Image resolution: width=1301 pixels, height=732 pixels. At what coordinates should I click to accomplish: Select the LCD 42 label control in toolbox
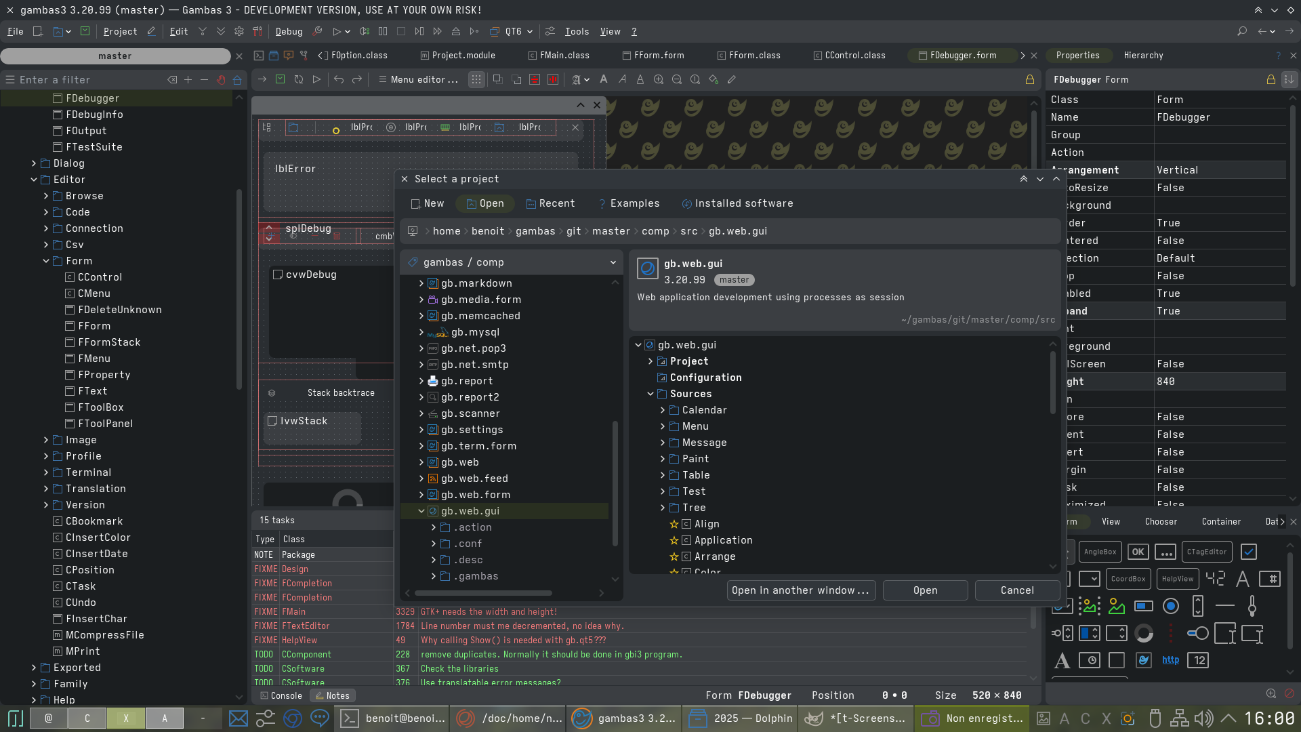pos(1216,579)
